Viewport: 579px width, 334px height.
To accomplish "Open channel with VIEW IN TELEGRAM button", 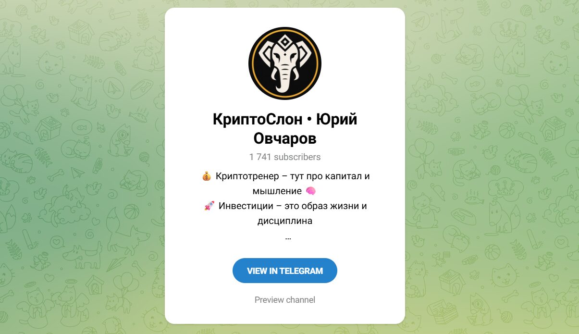I will (285, 271).
